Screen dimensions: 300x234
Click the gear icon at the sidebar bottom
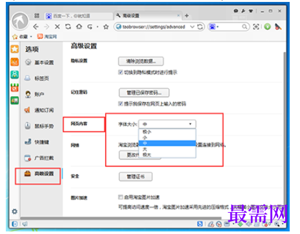15,211
